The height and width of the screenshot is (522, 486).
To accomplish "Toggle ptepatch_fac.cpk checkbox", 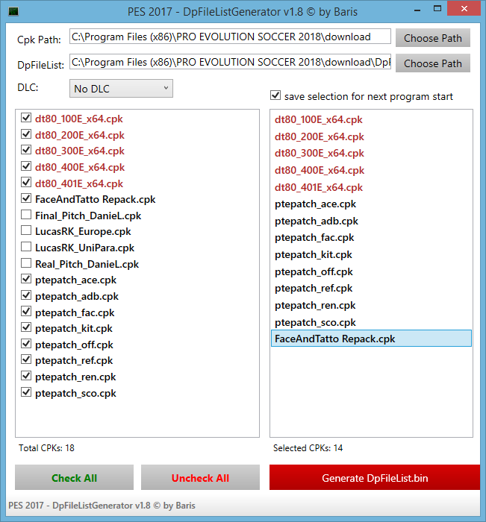I will [x=26, y=312].
